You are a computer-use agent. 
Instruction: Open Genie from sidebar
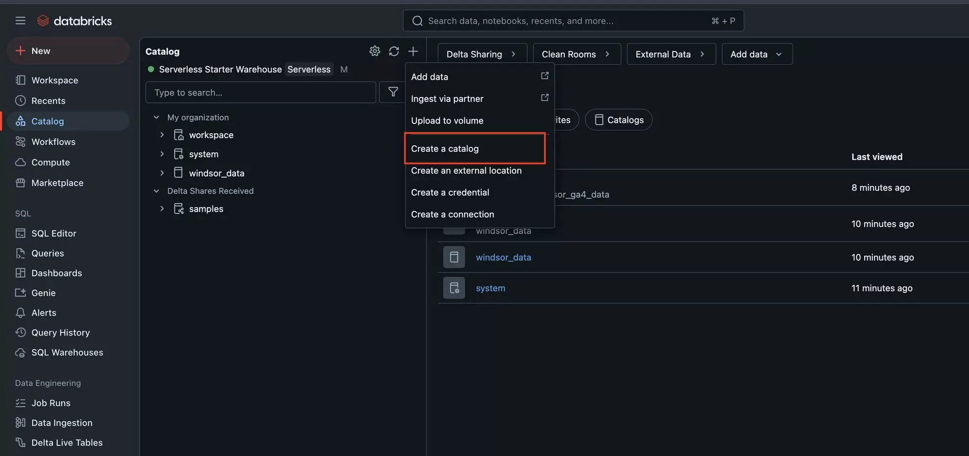[43, 293]
